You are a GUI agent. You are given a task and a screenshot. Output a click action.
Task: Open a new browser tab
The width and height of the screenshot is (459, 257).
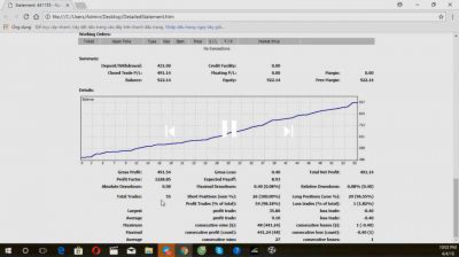click(80, 5)
